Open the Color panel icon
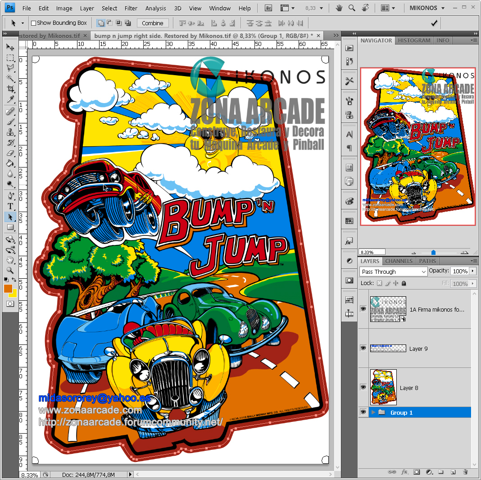This screenshot has height=480, width=481. [x=350, y=201]
